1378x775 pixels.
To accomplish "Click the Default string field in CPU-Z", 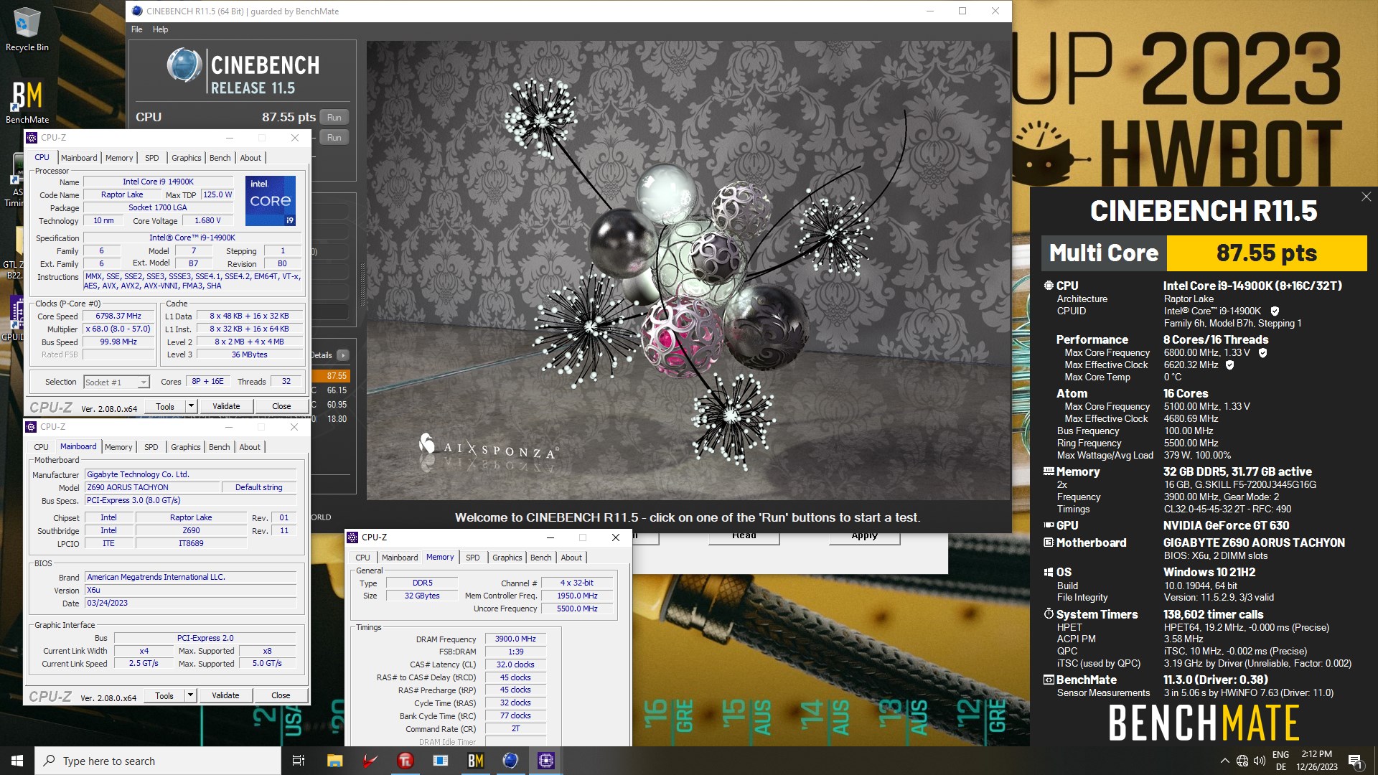I will 259,487.
